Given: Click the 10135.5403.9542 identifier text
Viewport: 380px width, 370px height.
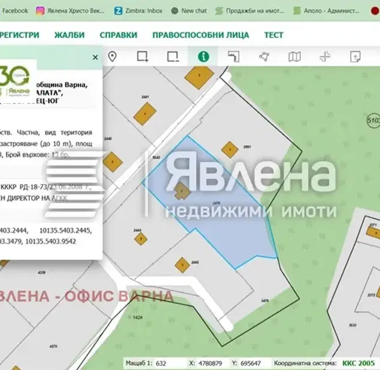Looking at the screenshot, I should click(x=51, y=241).
